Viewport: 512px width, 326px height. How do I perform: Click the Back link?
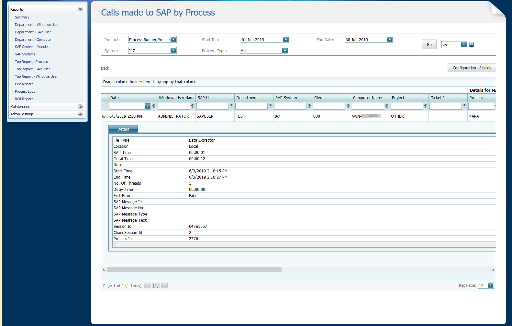point(105,68)
